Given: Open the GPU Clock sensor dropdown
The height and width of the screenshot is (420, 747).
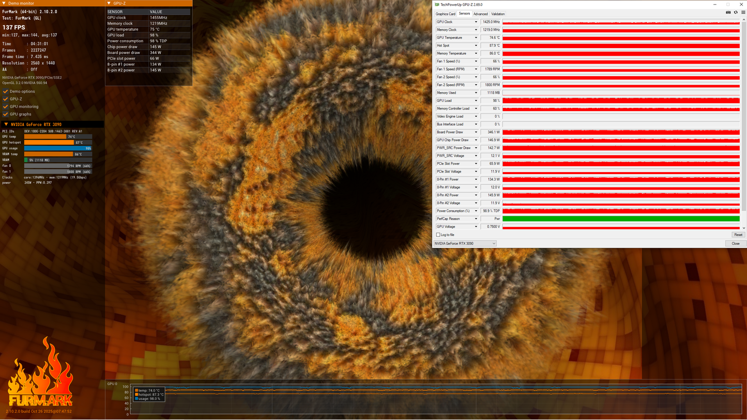Looking at the screenshot, I should [x=476, y=22].
